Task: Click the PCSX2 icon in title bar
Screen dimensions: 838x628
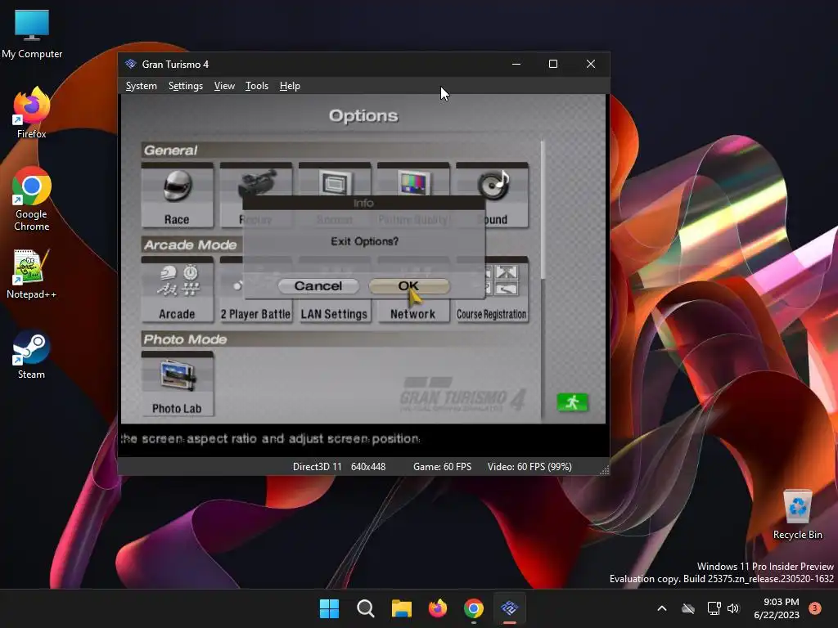Action: click(131, 64)
